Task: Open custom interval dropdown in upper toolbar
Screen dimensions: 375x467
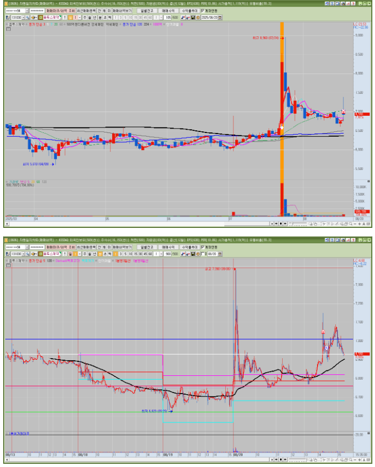Action: point(160,17)
